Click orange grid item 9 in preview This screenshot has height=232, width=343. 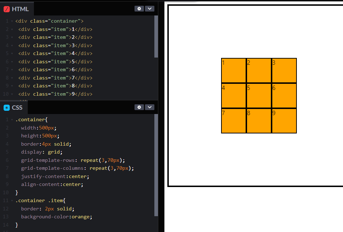tap(284, 121)
